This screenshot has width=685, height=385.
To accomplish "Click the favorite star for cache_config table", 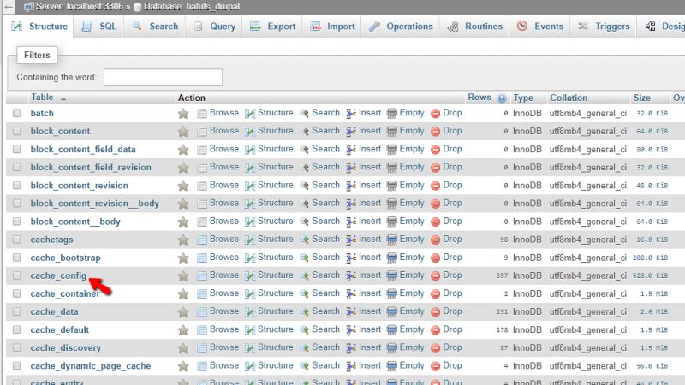I will pyautogui.click(x=183, y=275).
